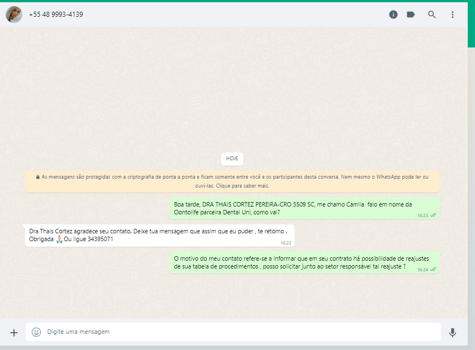Click phone number 34395071 in message
Viewport: 475px width, 350px height.
pos(100,239)
